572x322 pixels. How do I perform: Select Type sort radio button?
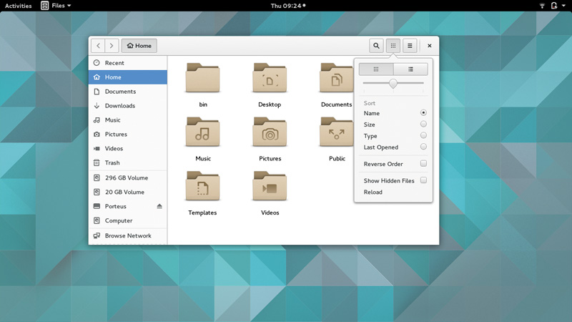[x=423, y=135]
